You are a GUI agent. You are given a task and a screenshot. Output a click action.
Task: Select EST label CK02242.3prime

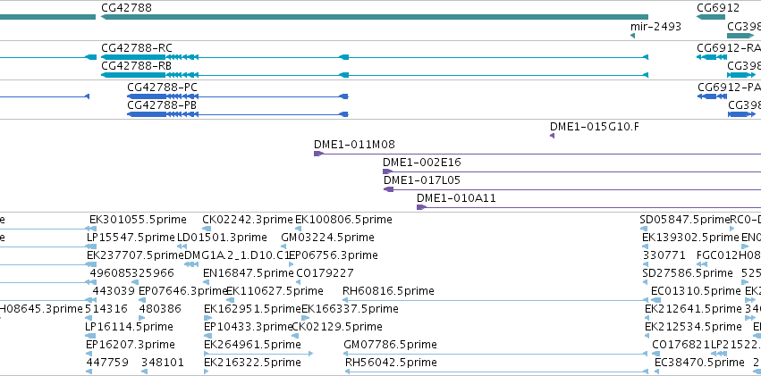[248, 220]
